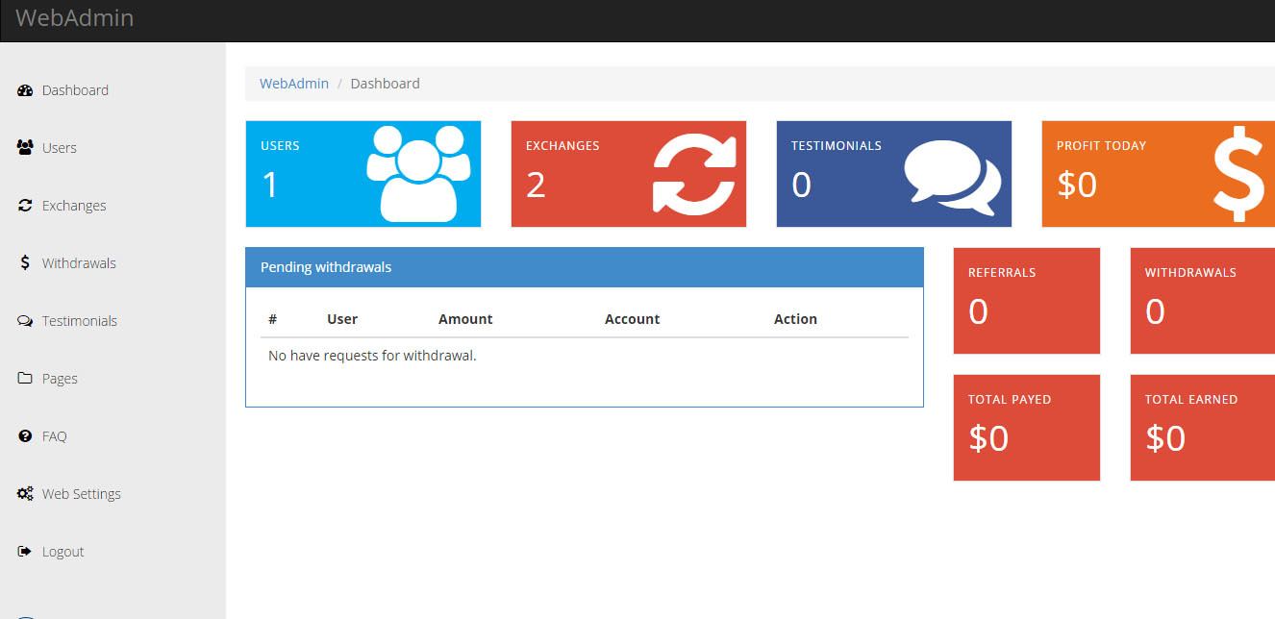The image size is (1275, 619).
Task: Click the Account column header
Action: [x=632, y=319]
